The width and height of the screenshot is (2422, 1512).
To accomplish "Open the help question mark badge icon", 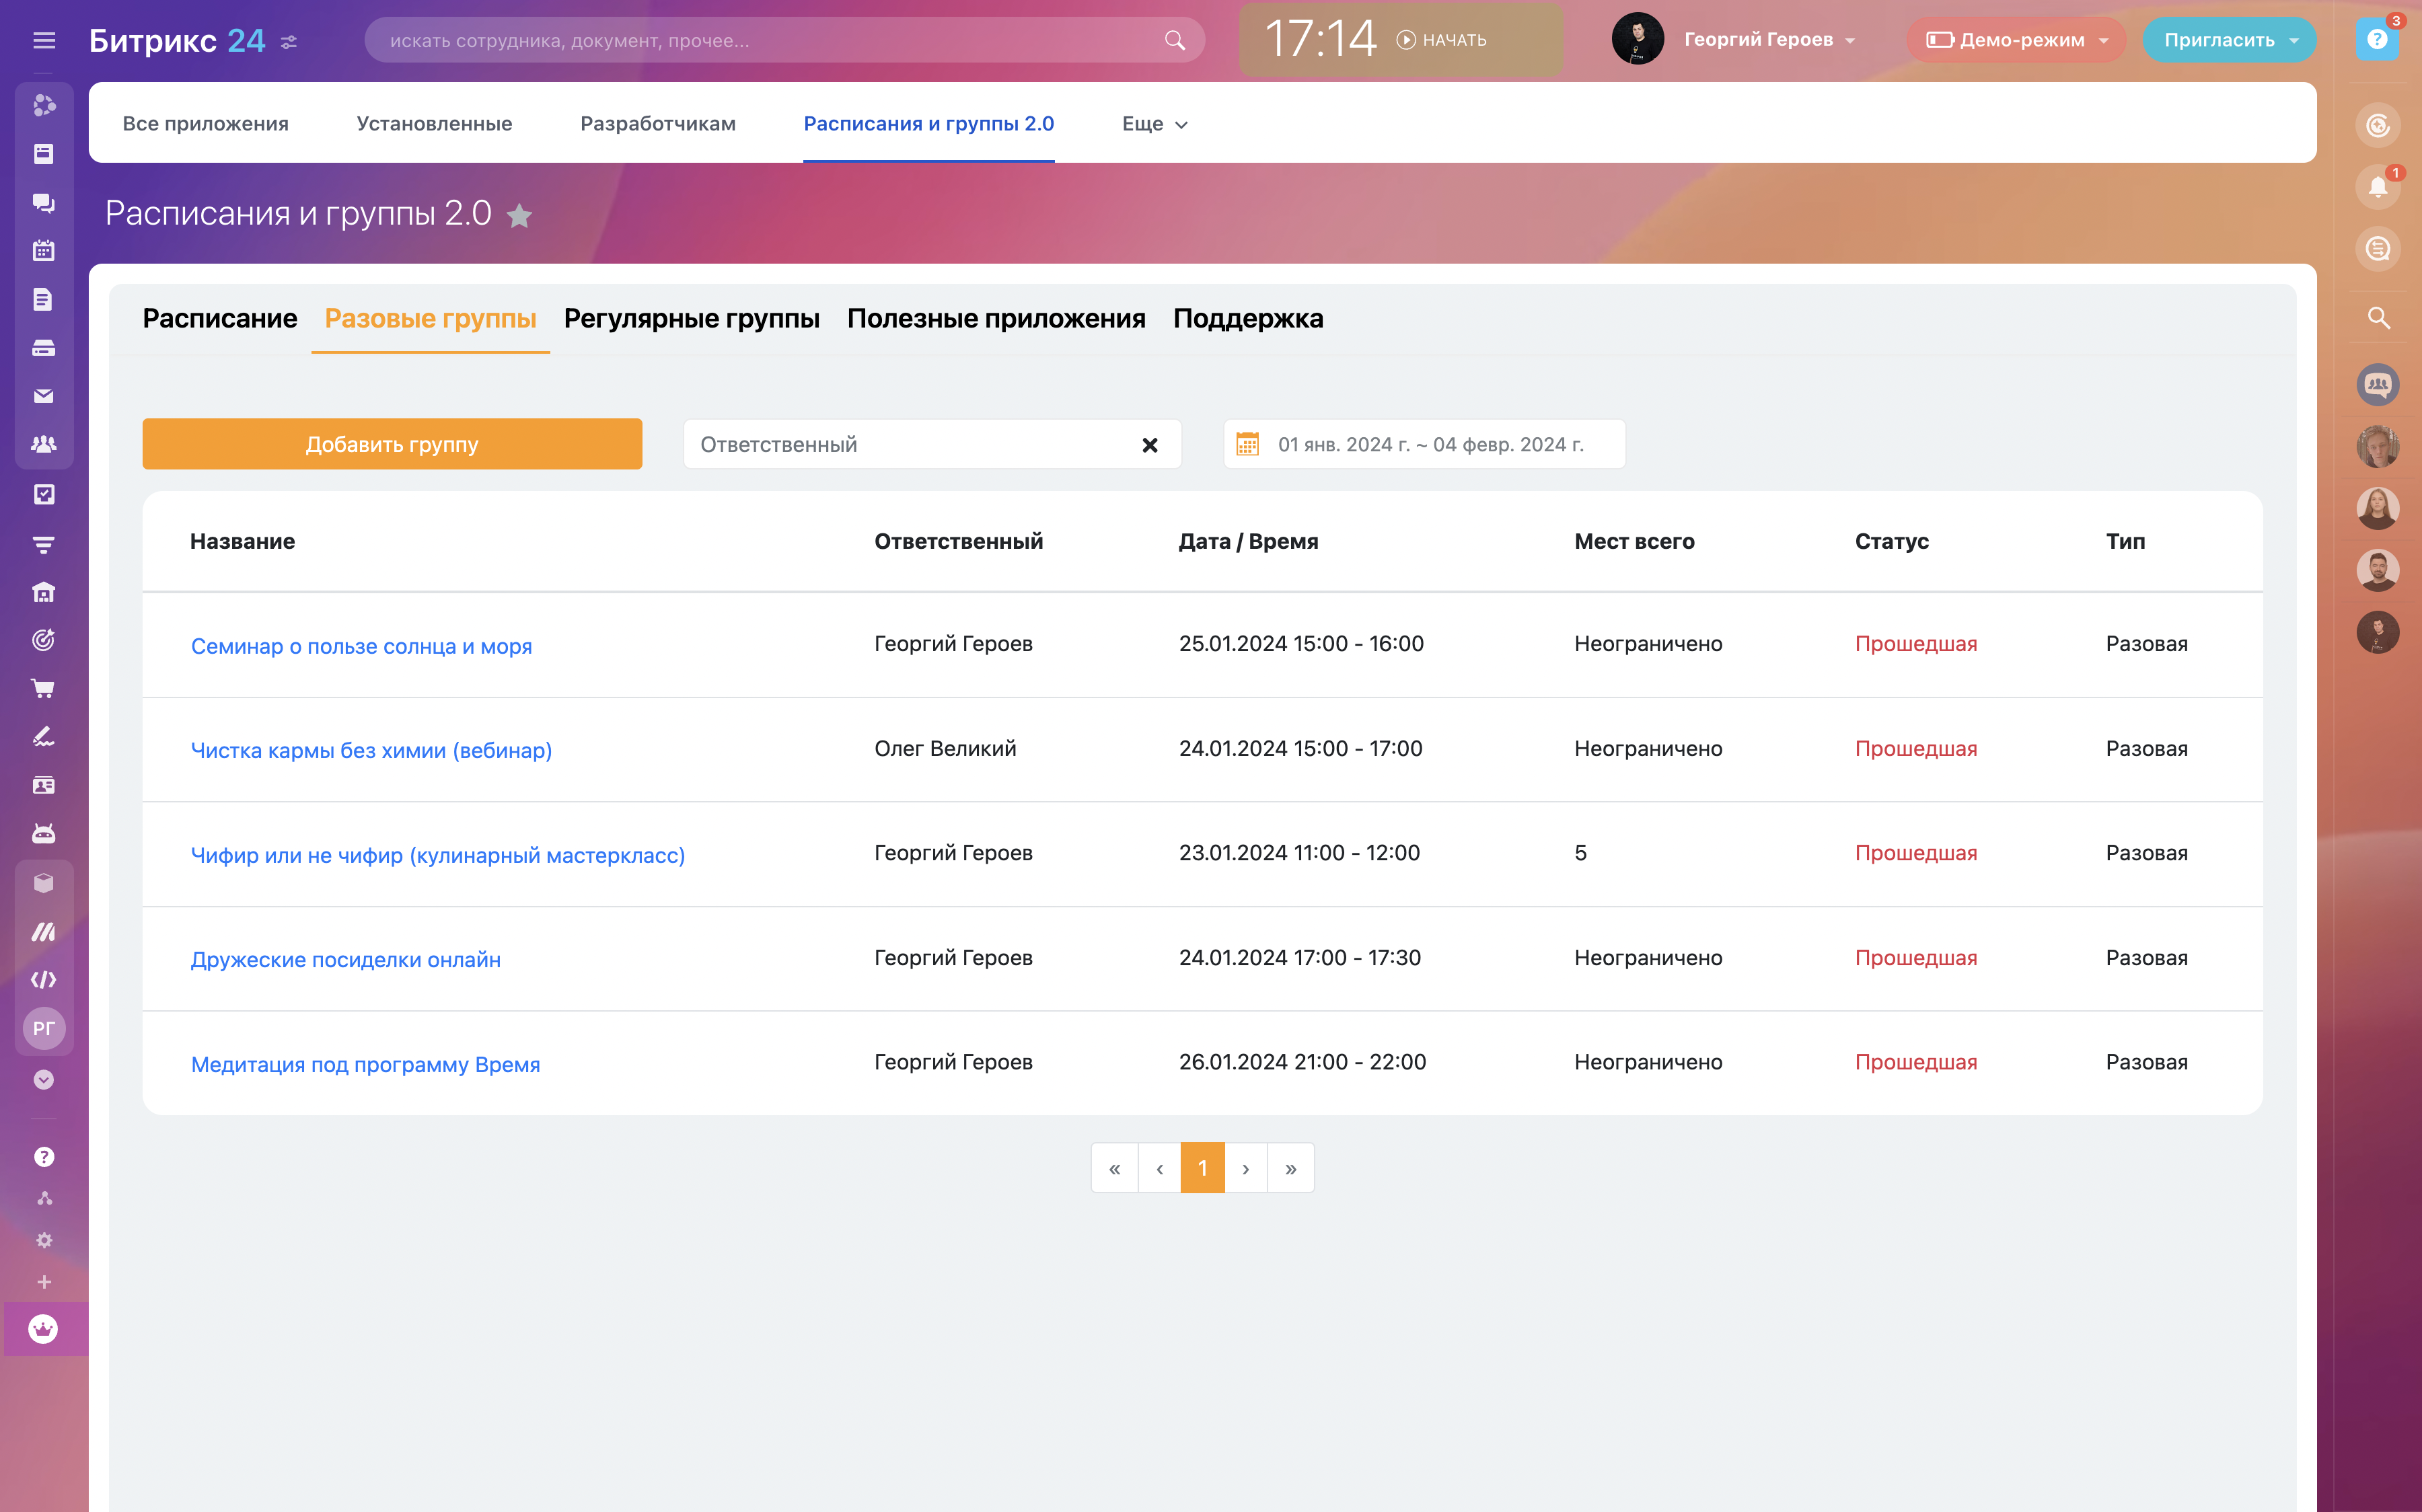I will point(2377,40).
